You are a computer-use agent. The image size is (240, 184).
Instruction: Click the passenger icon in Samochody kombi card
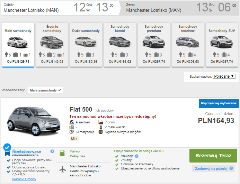pyautogui.click(x=113, y=54)
